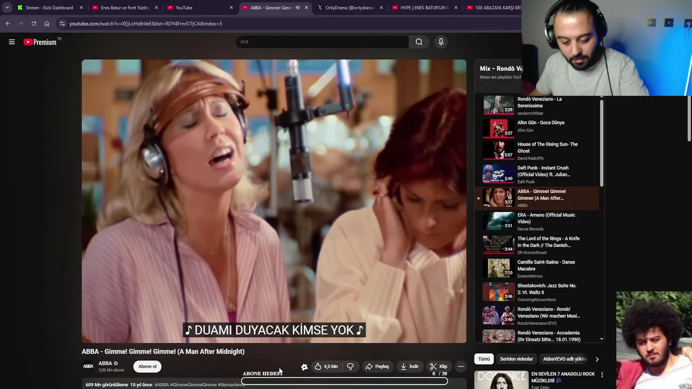Viewport: 692px width, 389px height.
Task: Create a clip with Klip button
Action: 438,366
